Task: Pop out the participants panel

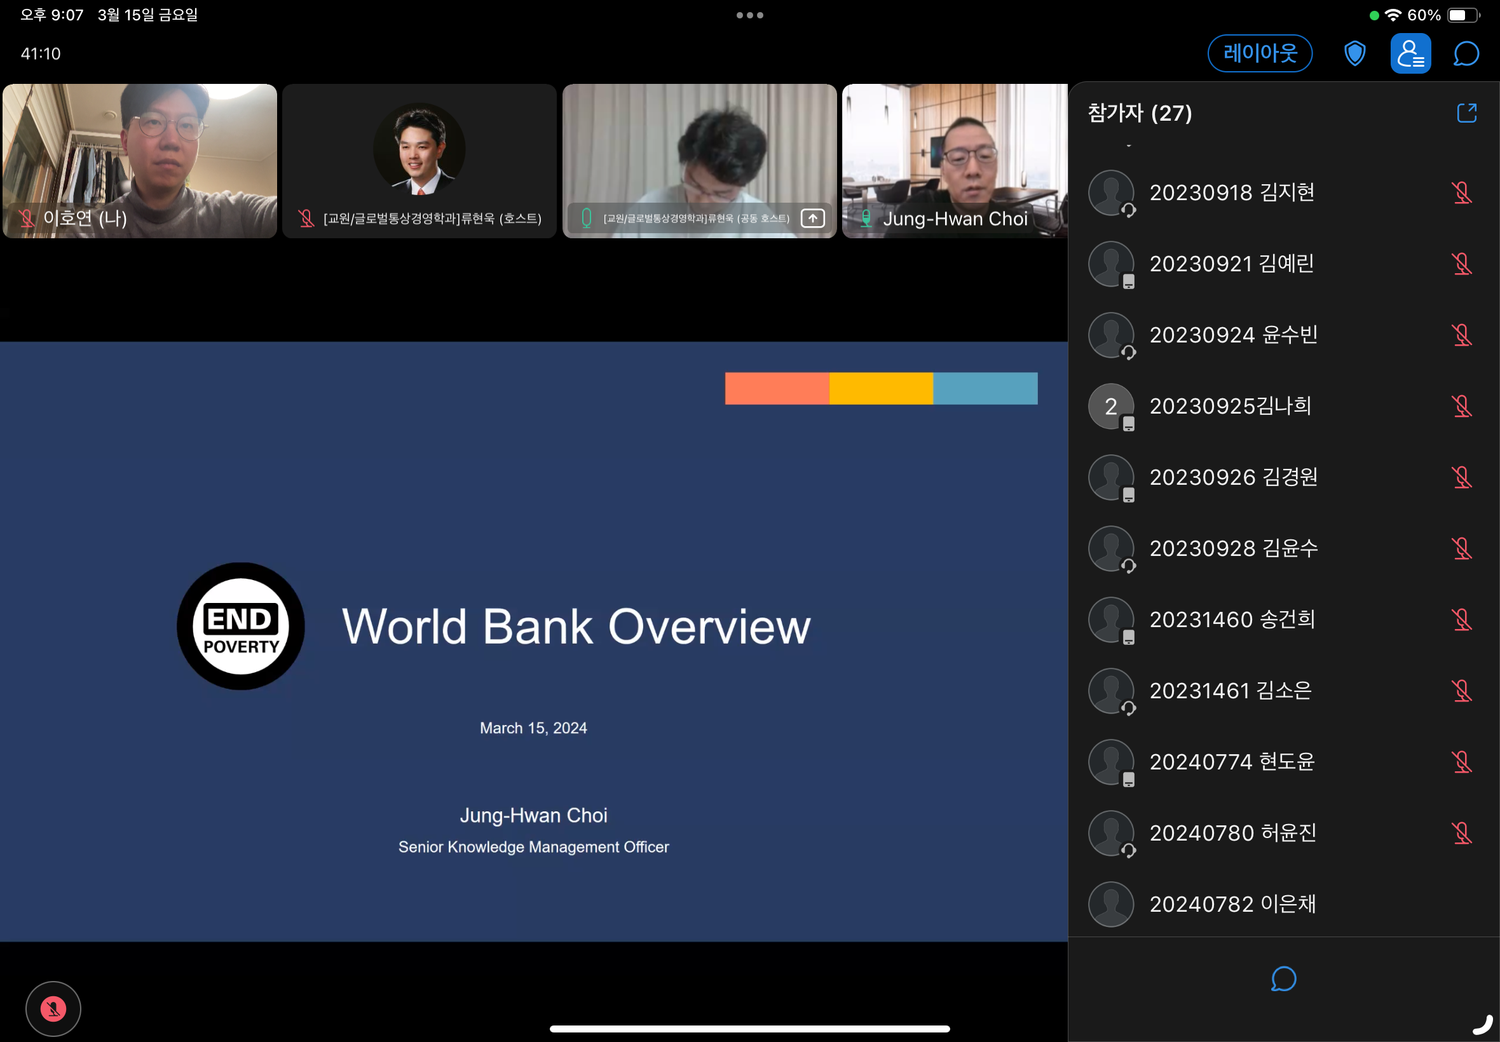Action: point(1467,113)
